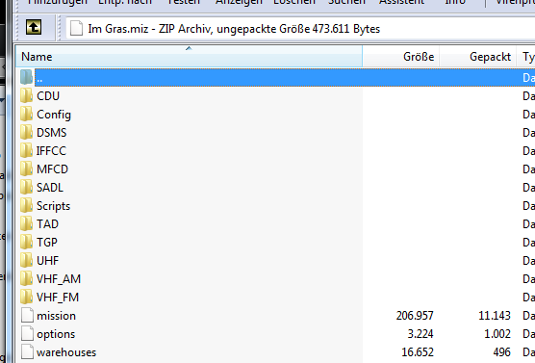
Task: Sort by the Gepackt column header
Action: pos(477,57)
